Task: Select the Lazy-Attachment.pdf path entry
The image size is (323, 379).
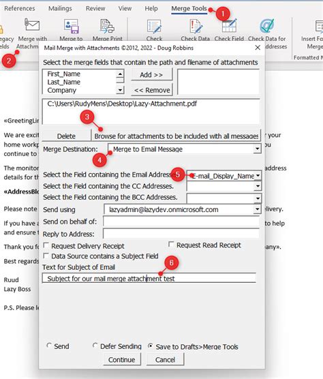Action: pyautogui.click(x=122, y=104)
